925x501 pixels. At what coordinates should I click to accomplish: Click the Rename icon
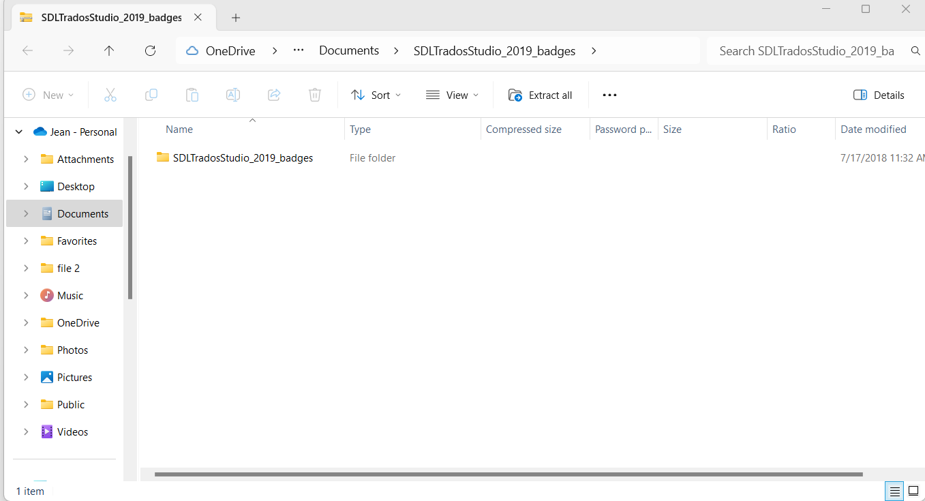click(233, 95)
